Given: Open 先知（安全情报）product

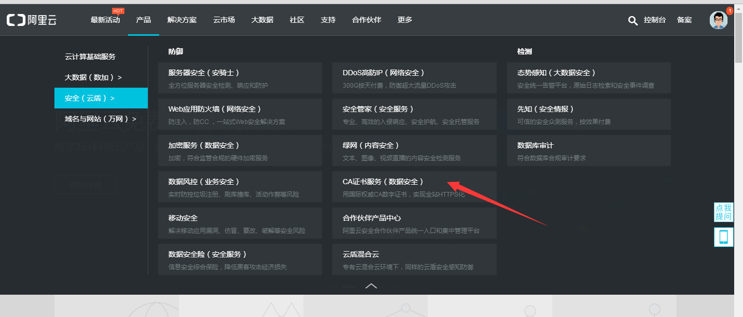Looking at the screenshot, I should click(x=589, y=114).
